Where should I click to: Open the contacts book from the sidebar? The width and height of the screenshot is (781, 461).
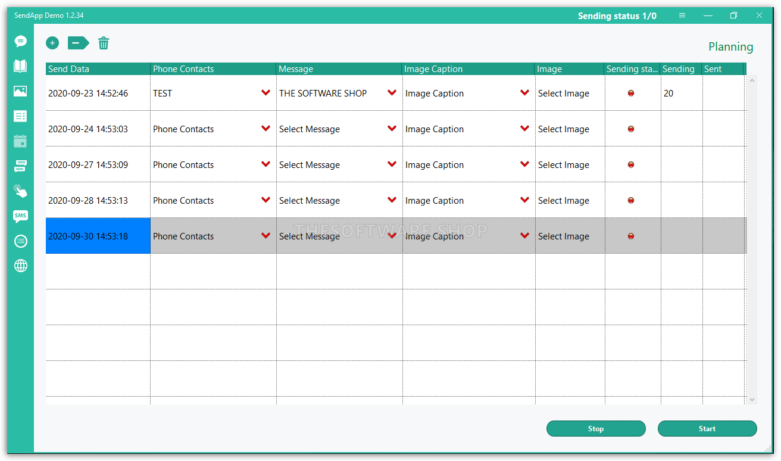21,66
